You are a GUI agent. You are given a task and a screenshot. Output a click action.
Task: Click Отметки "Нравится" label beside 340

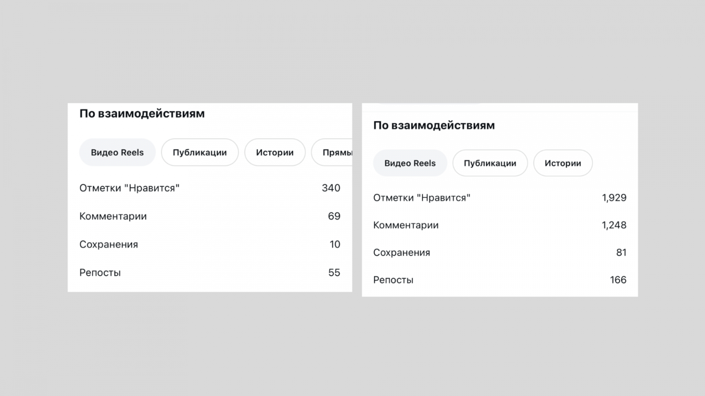click(x=130, y=188)
